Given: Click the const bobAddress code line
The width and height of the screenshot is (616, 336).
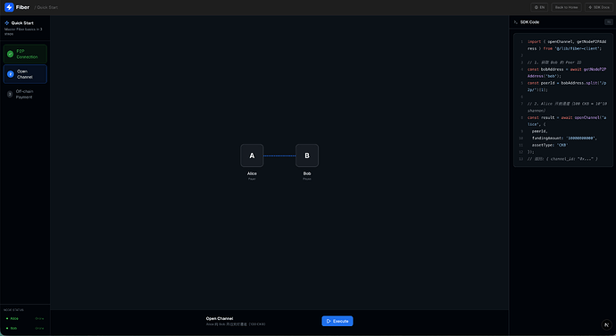Looking at the screenshot, I should click(x=567, y=72).
